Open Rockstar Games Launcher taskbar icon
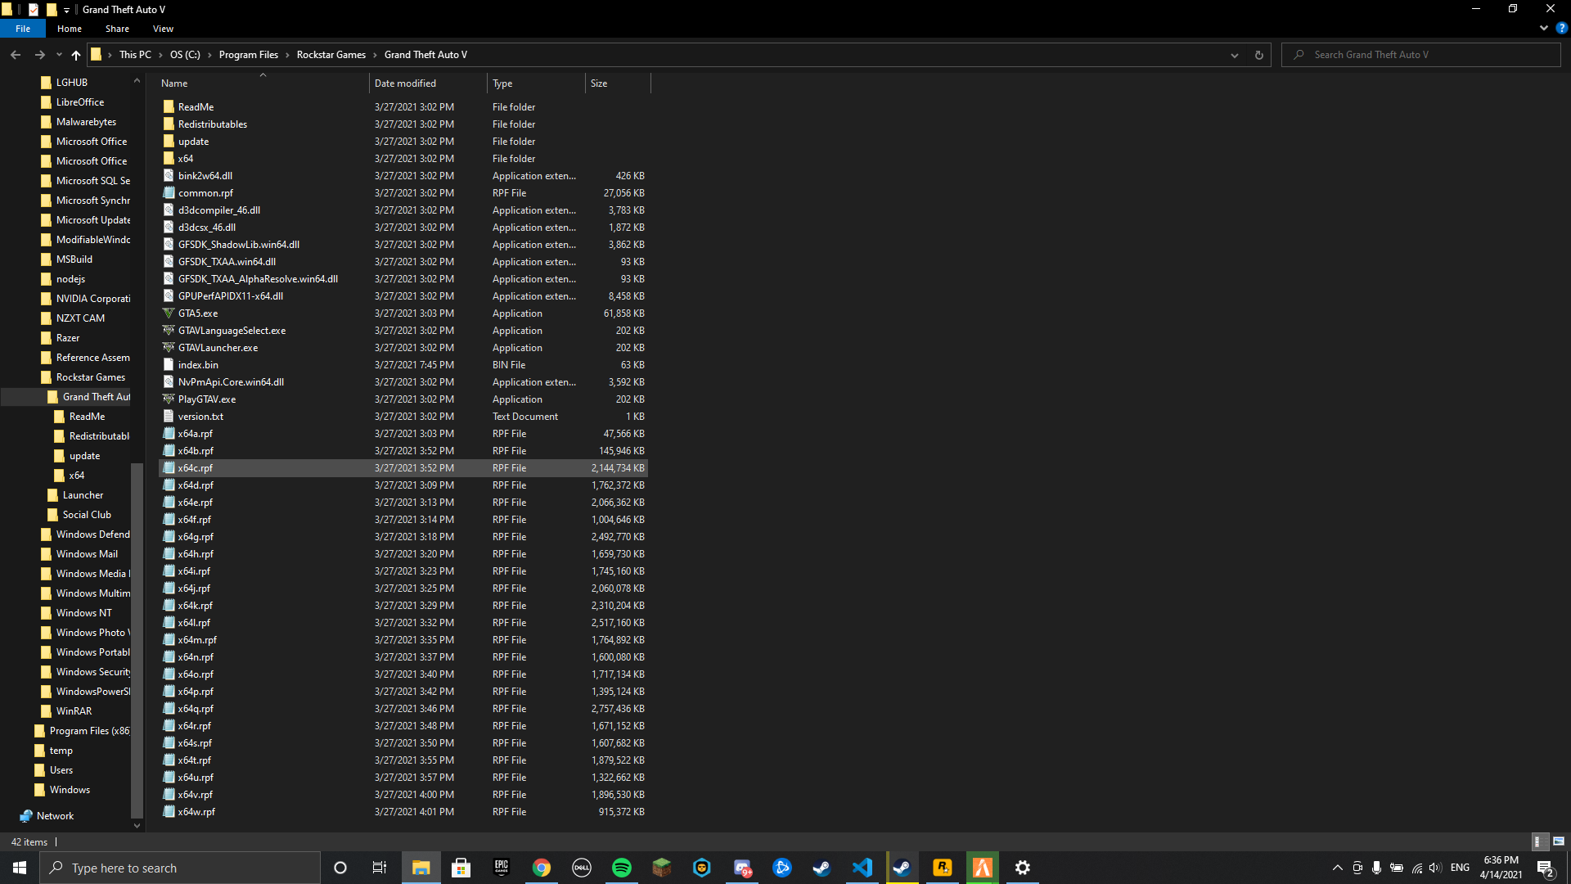1571x884 pixels. [x=943, y=868]
